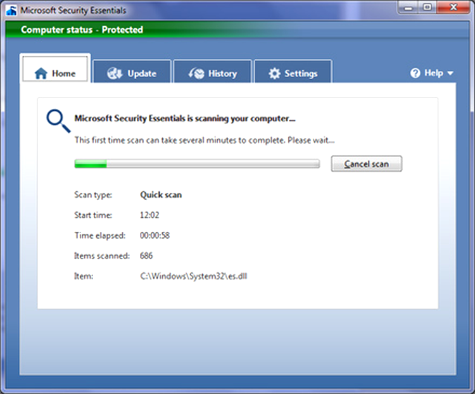The width and height of the screenshot is (475, 394).
Task: Click the 'Items scanned:' label
Action: pos(102,256)
